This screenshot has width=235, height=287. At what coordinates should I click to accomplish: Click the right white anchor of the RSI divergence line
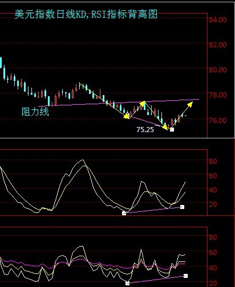tap(185, 276)
